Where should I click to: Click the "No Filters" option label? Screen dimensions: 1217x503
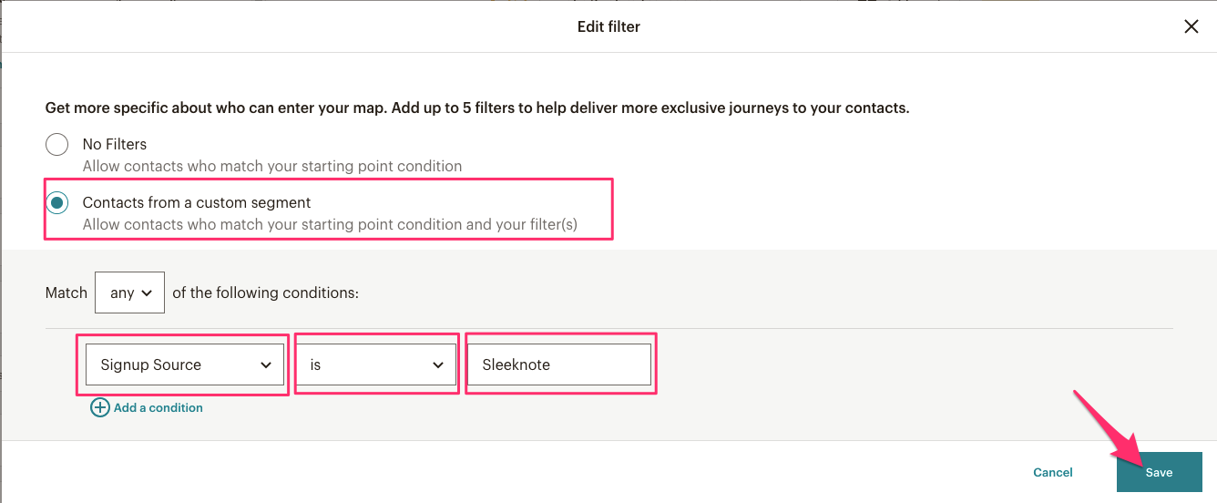coord(115,144)
